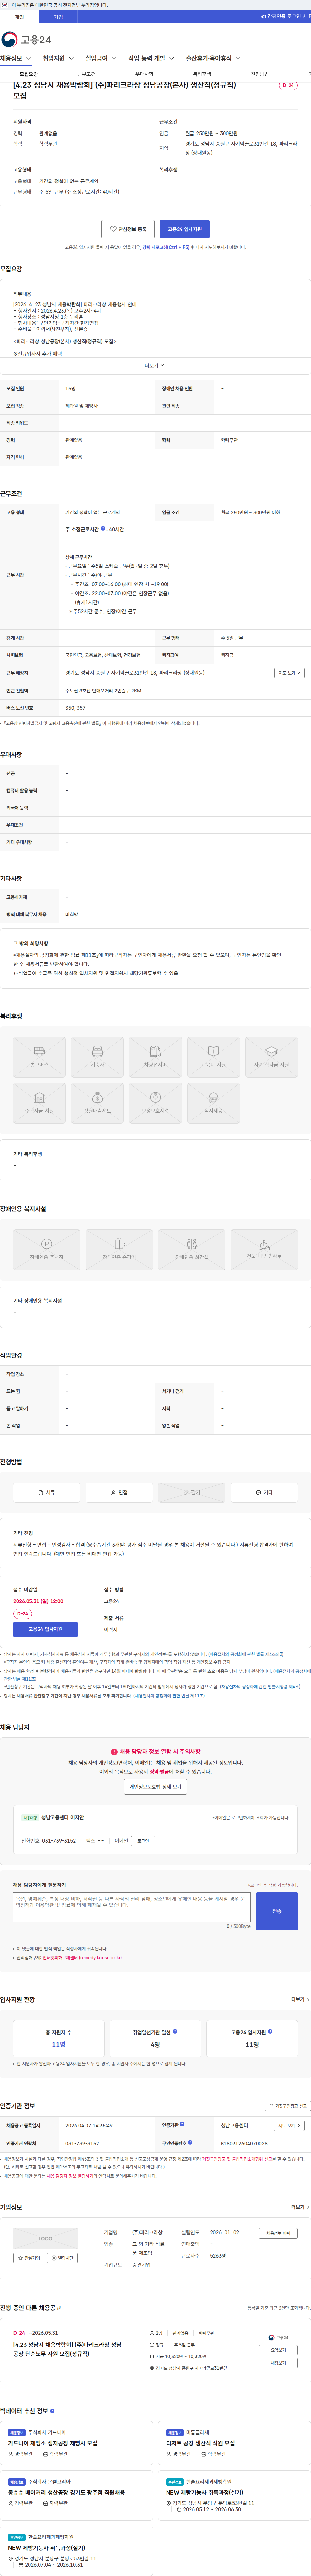Click 고용24 입사지원 below 접수 마감일

coord(45,1629)
